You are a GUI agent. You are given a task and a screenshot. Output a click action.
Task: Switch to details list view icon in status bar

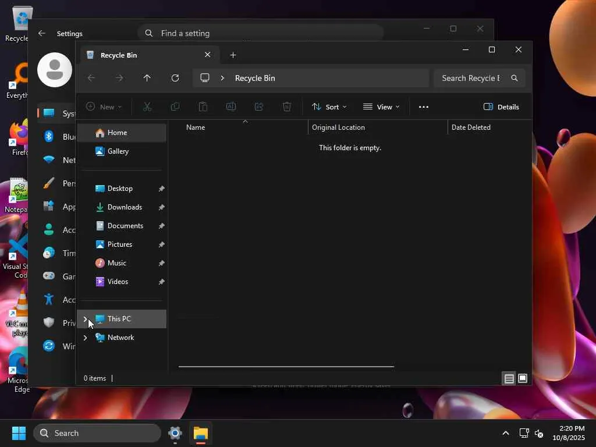coord(509,378)
